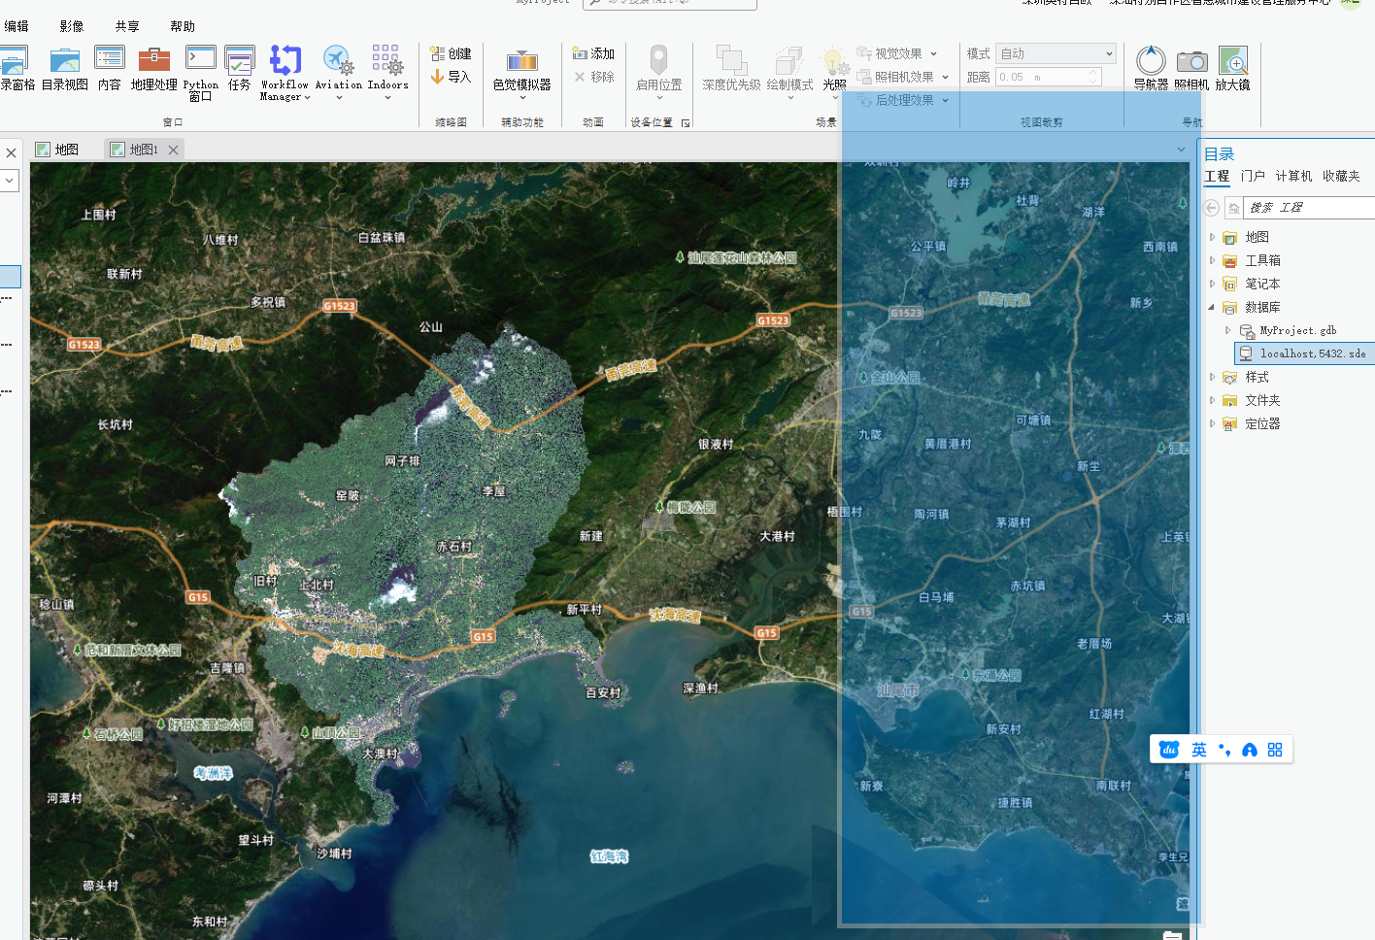Click the Indoors icon
Screen dimensions: 1375x940
coord(387,60)
